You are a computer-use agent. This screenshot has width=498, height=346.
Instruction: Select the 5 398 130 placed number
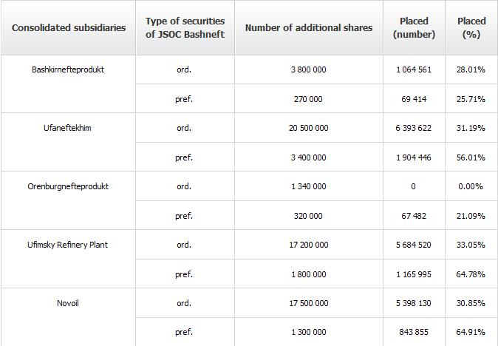coord(414,303)
